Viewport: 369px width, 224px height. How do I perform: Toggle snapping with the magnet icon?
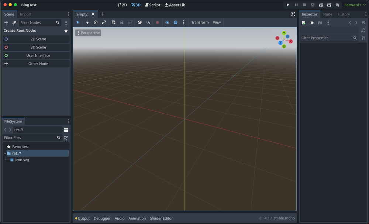(148, 23)
